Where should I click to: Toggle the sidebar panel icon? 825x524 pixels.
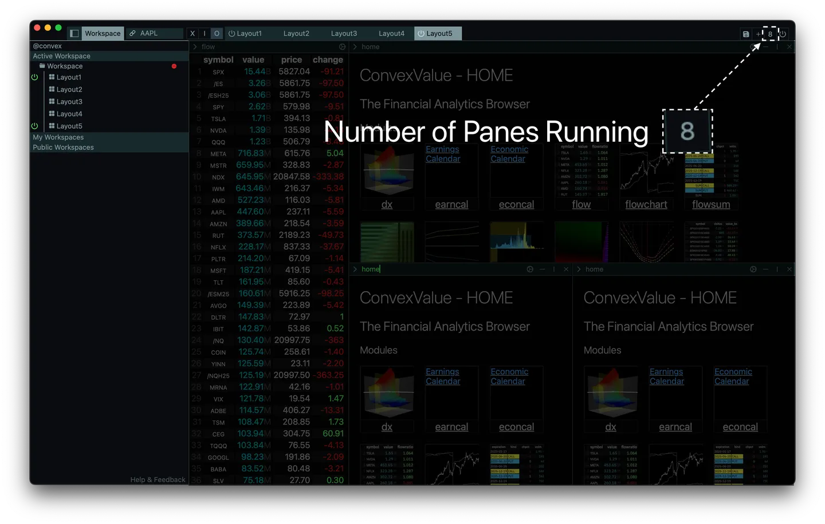(74, 33)
